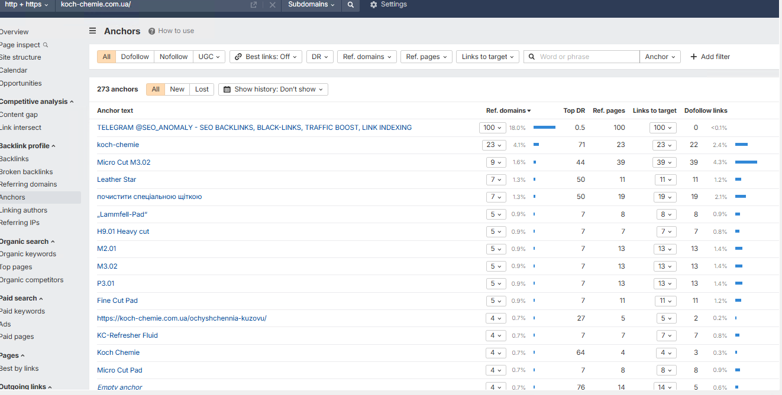Open How to use help icon
This screenshot has height=395, width=782.
pos(152,31)
